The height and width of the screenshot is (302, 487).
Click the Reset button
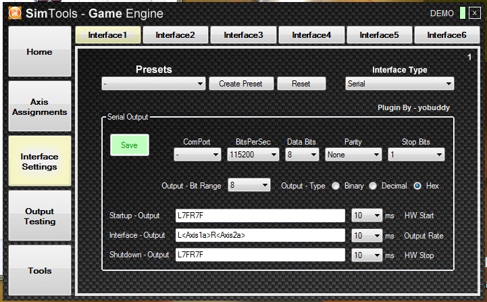click(301, 84)
